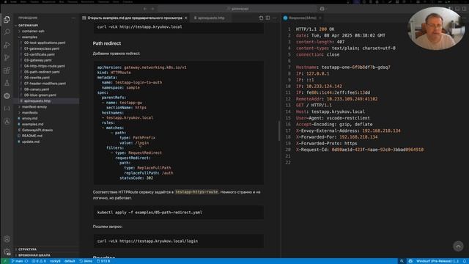Viewport: 469px width, 264px height.
Task: Click the split editor icon
Action: (x=267, y=18)
